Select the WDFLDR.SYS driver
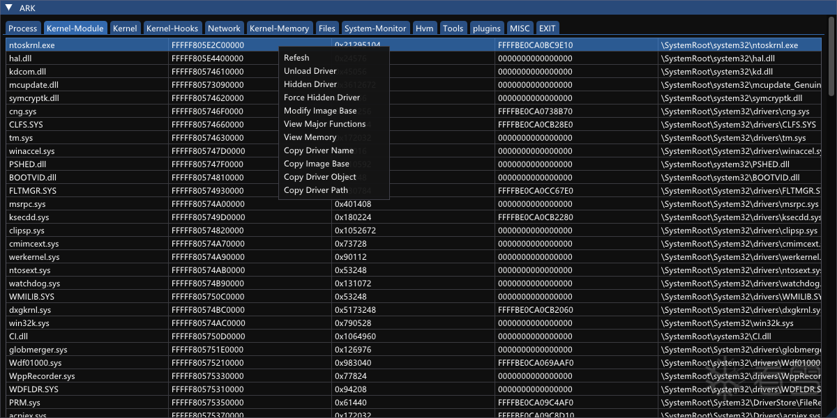 pyautogui.click(x=413, y=389)
